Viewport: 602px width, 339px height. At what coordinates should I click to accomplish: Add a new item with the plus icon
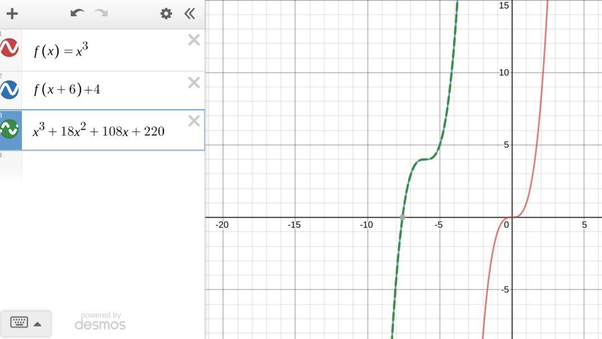(x=12, y=14)
